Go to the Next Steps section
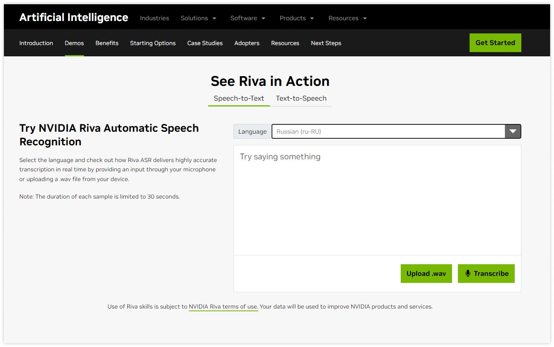The image size is (554, 347). click(326, 43)
